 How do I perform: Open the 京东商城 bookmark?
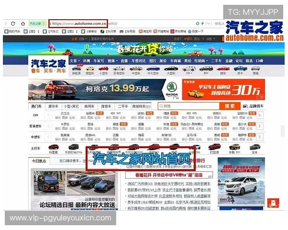[179, 31]
